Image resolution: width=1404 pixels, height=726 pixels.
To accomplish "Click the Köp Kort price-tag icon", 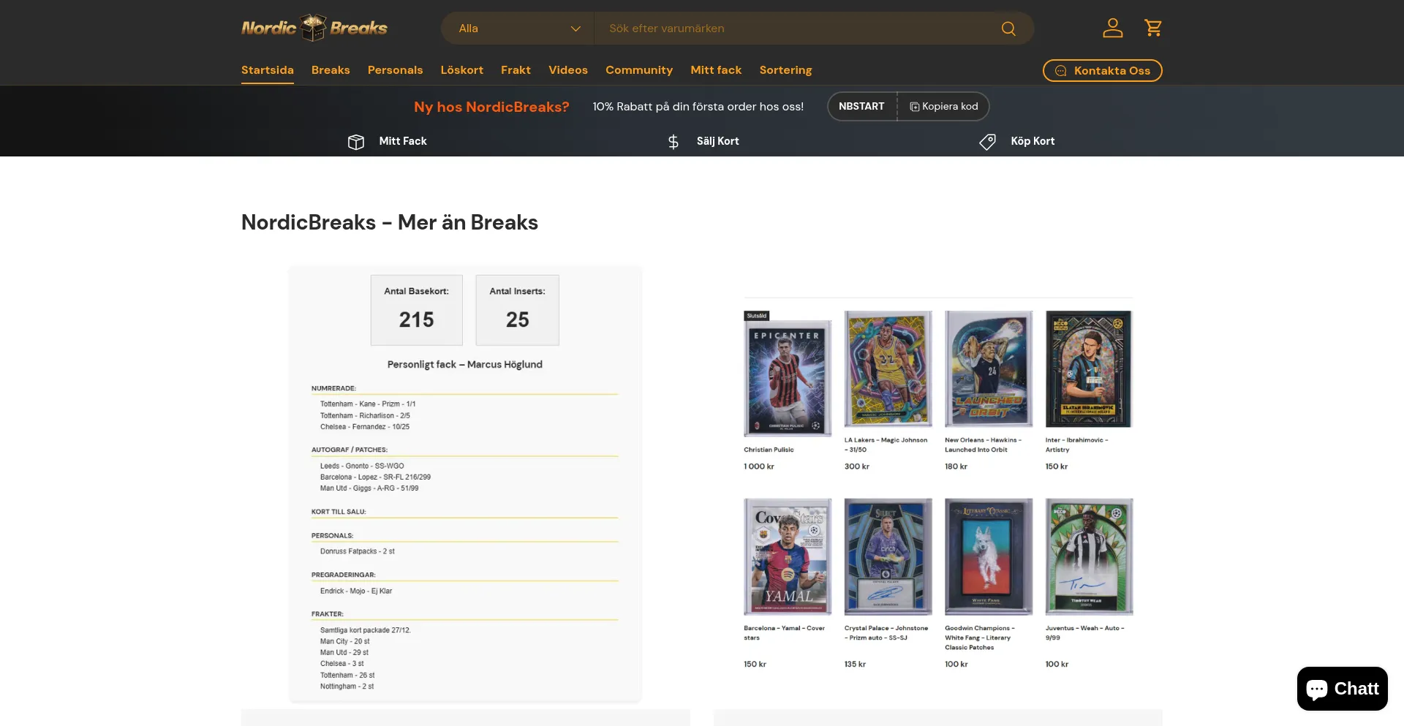I will pyautogui.click(x=988, y=141).
